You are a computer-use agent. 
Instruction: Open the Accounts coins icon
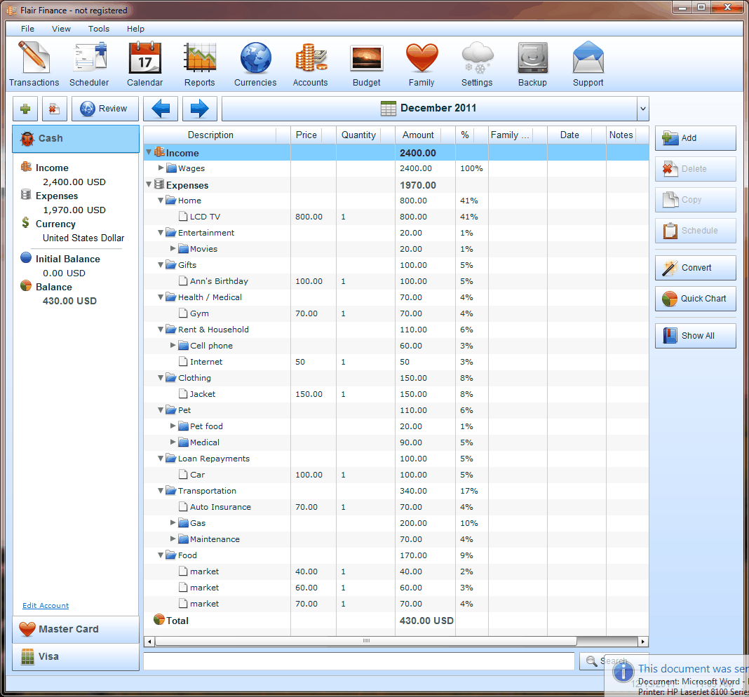tap(311, 59)
